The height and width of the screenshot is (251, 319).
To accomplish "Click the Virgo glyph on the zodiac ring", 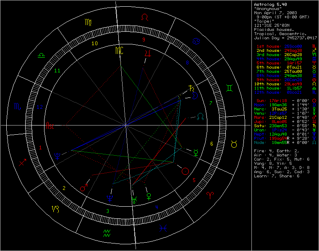I will (88, 22).
